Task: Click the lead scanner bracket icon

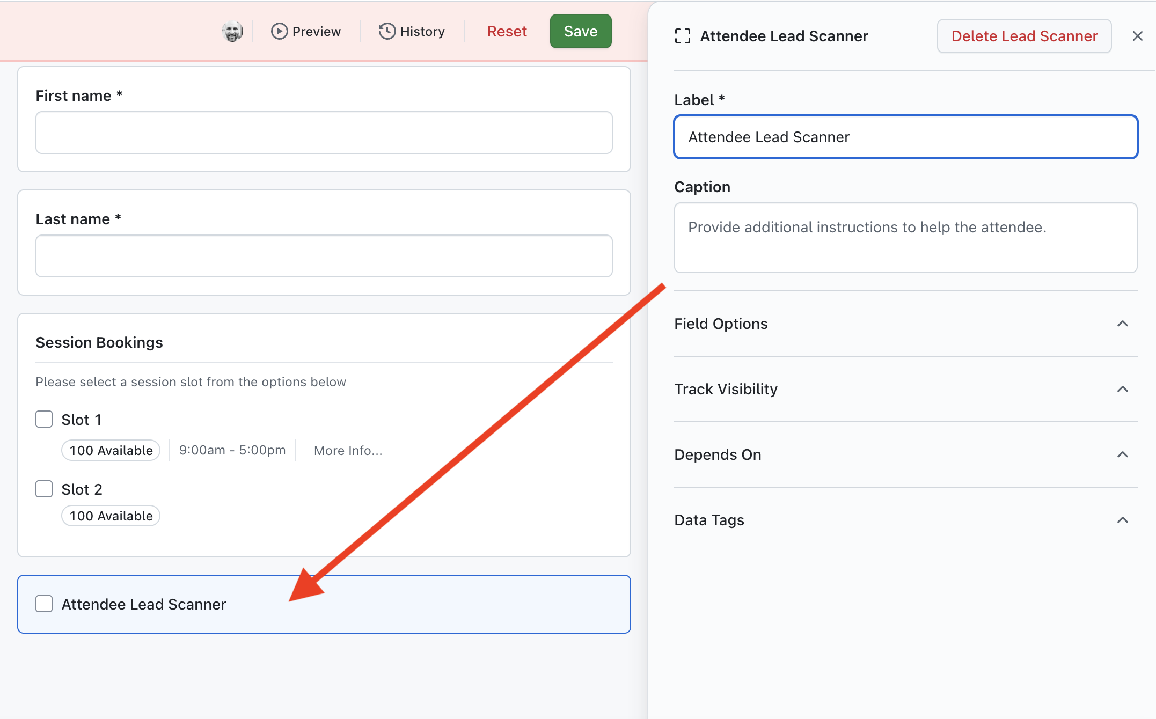Action: pos(682,36)
